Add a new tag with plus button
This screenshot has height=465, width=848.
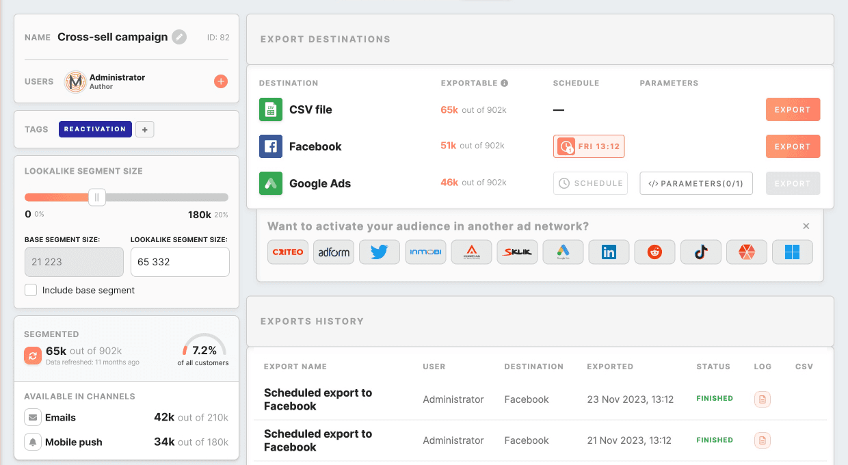tap(144, 129)
